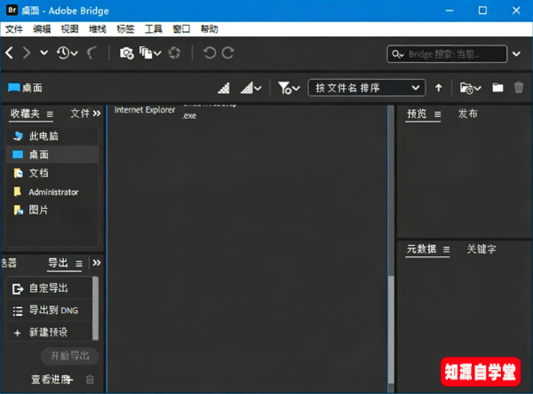Switch to the 发布 tab
The image size is (533, 394).
click(468, 114)
